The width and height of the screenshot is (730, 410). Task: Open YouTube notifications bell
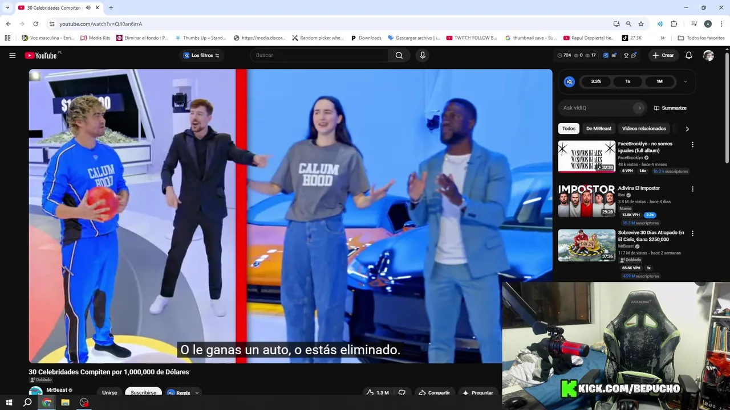tap(689, 55)
